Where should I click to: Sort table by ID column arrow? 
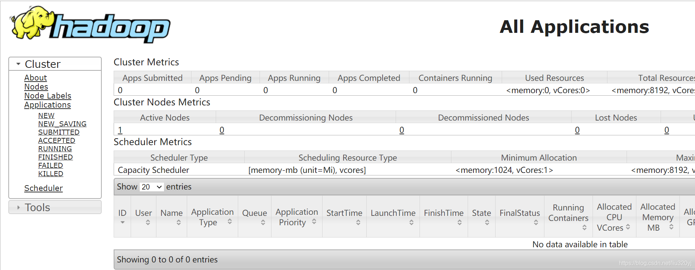122,222
